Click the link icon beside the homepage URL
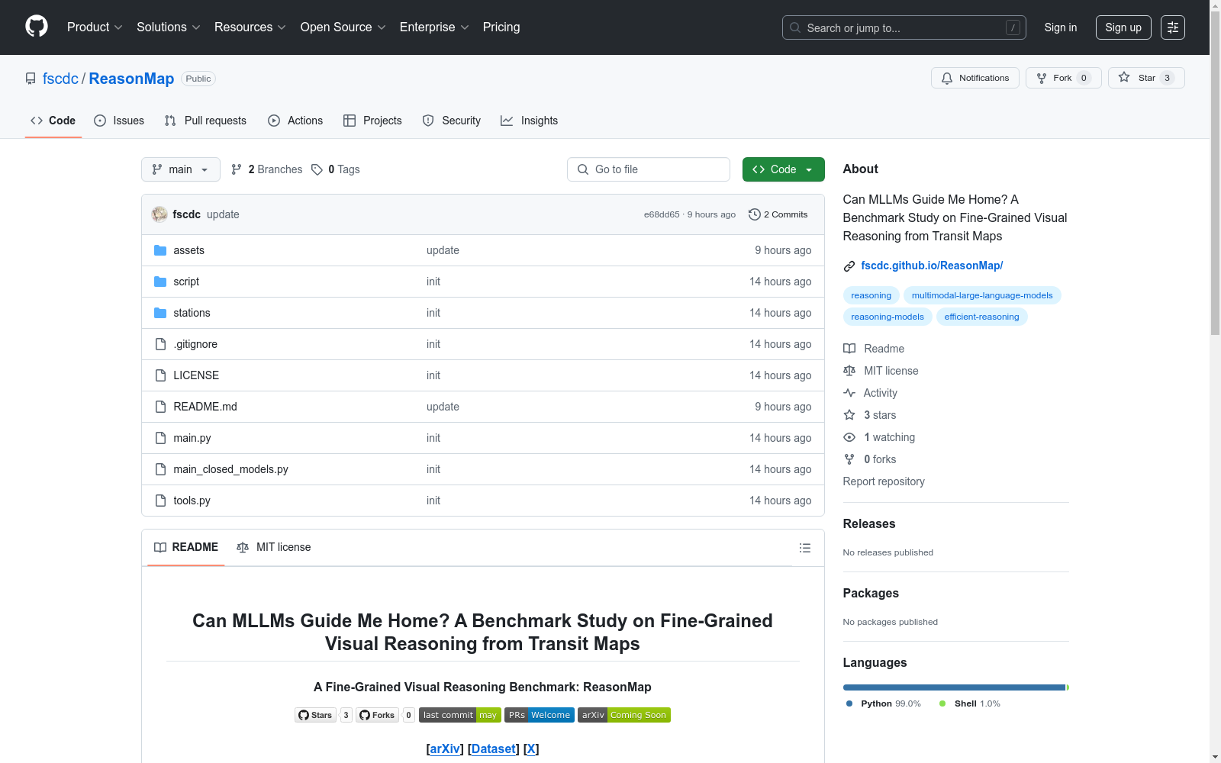 pyautogui.click(x=849, y=266)
